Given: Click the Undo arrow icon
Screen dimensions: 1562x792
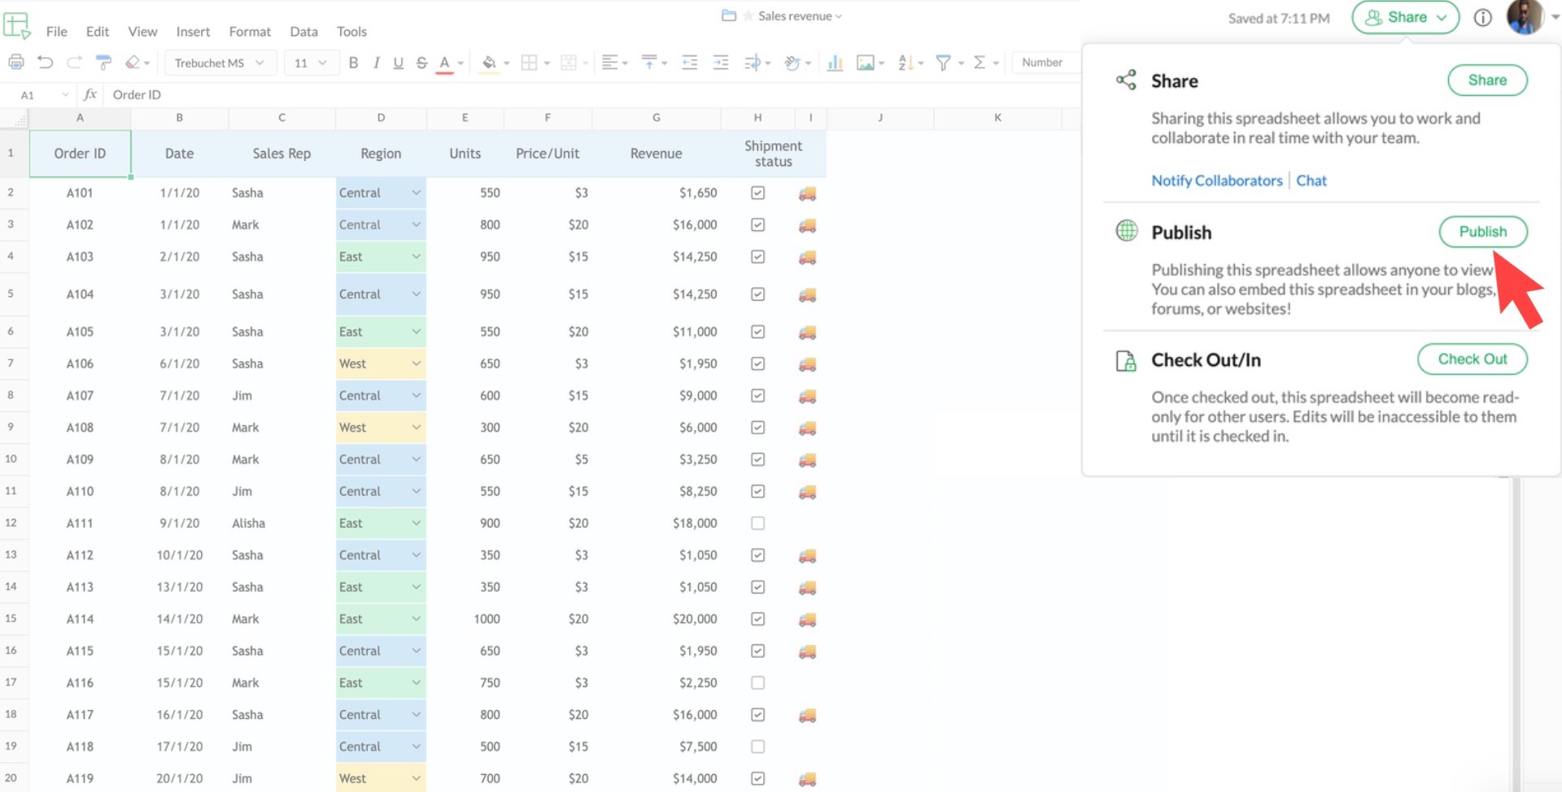Looking at the screenshot, I should (46, 63).
